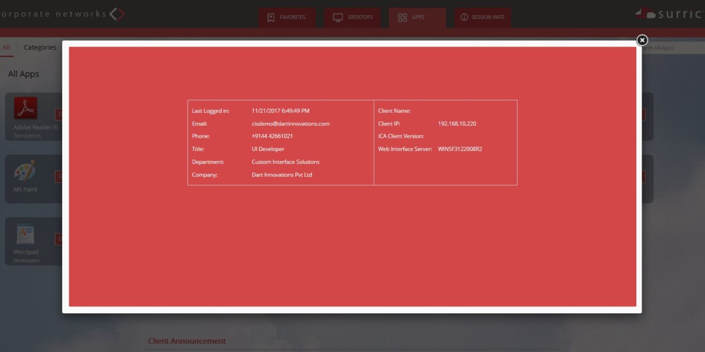Screen dimensions: 705x352
Task: Launch Adobe Reader XI app icon
Action: tap(25, 109)
